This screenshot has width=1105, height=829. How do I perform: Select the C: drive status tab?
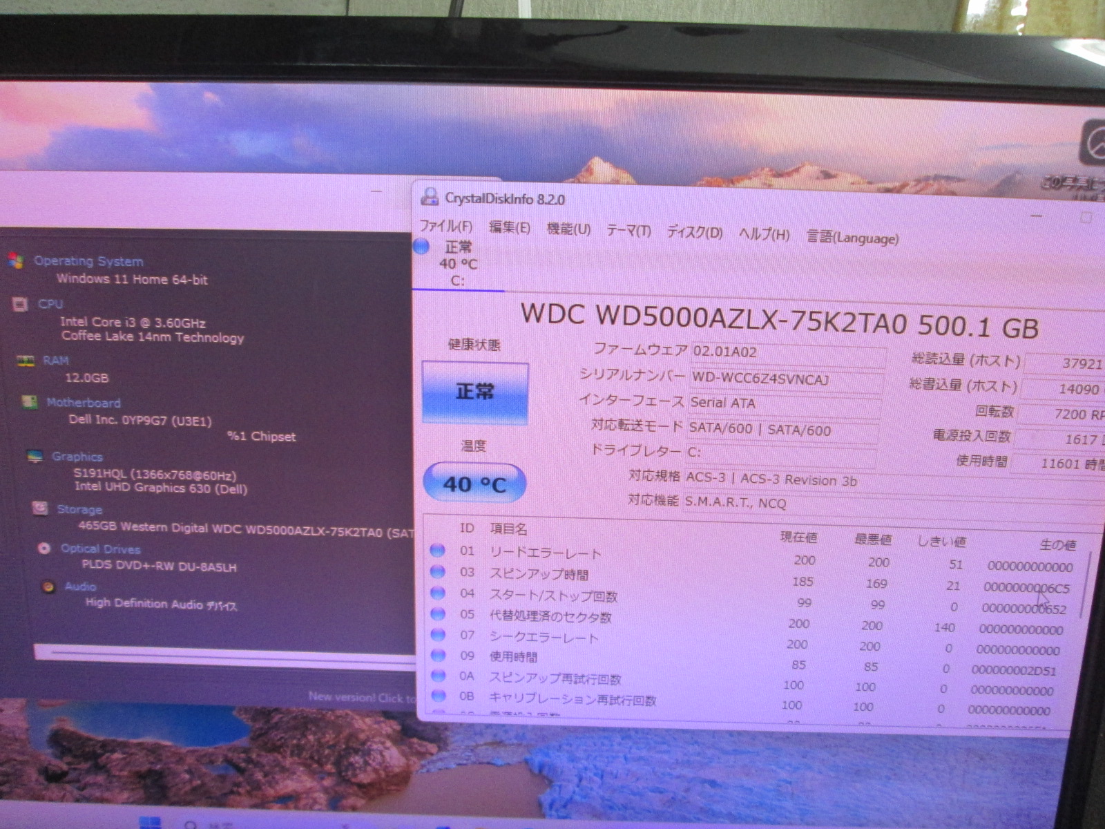[x=456, y=264]
